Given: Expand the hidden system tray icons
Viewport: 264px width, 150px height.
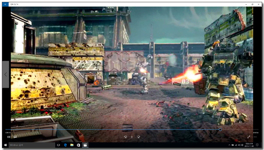Looking at the screenshot, I should [229, 145].
